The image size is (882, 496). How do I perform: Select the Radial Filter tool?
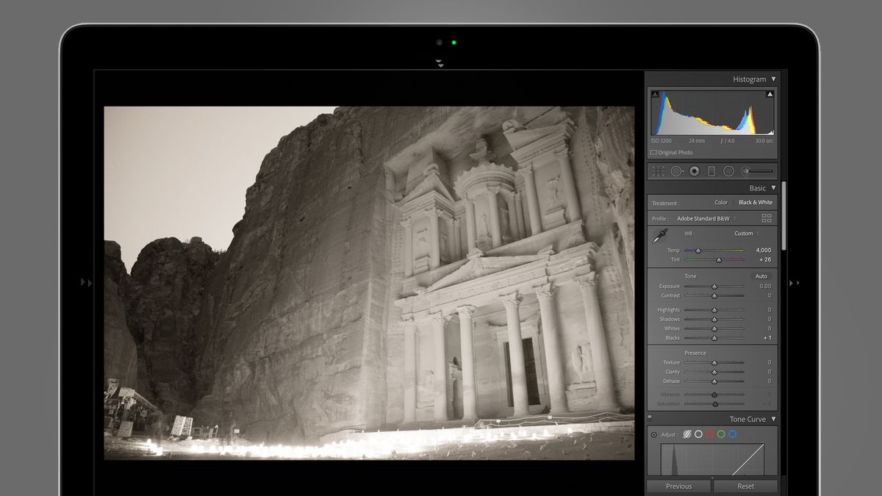tap(729, 170)
